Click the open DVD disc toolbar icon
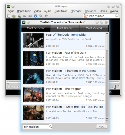 pyautogui.click(x=19, y=16)
